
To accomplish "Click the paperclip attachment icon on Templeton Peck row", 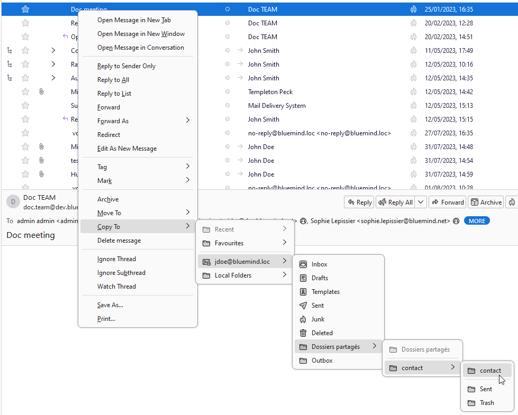I will tap(41, 92).
